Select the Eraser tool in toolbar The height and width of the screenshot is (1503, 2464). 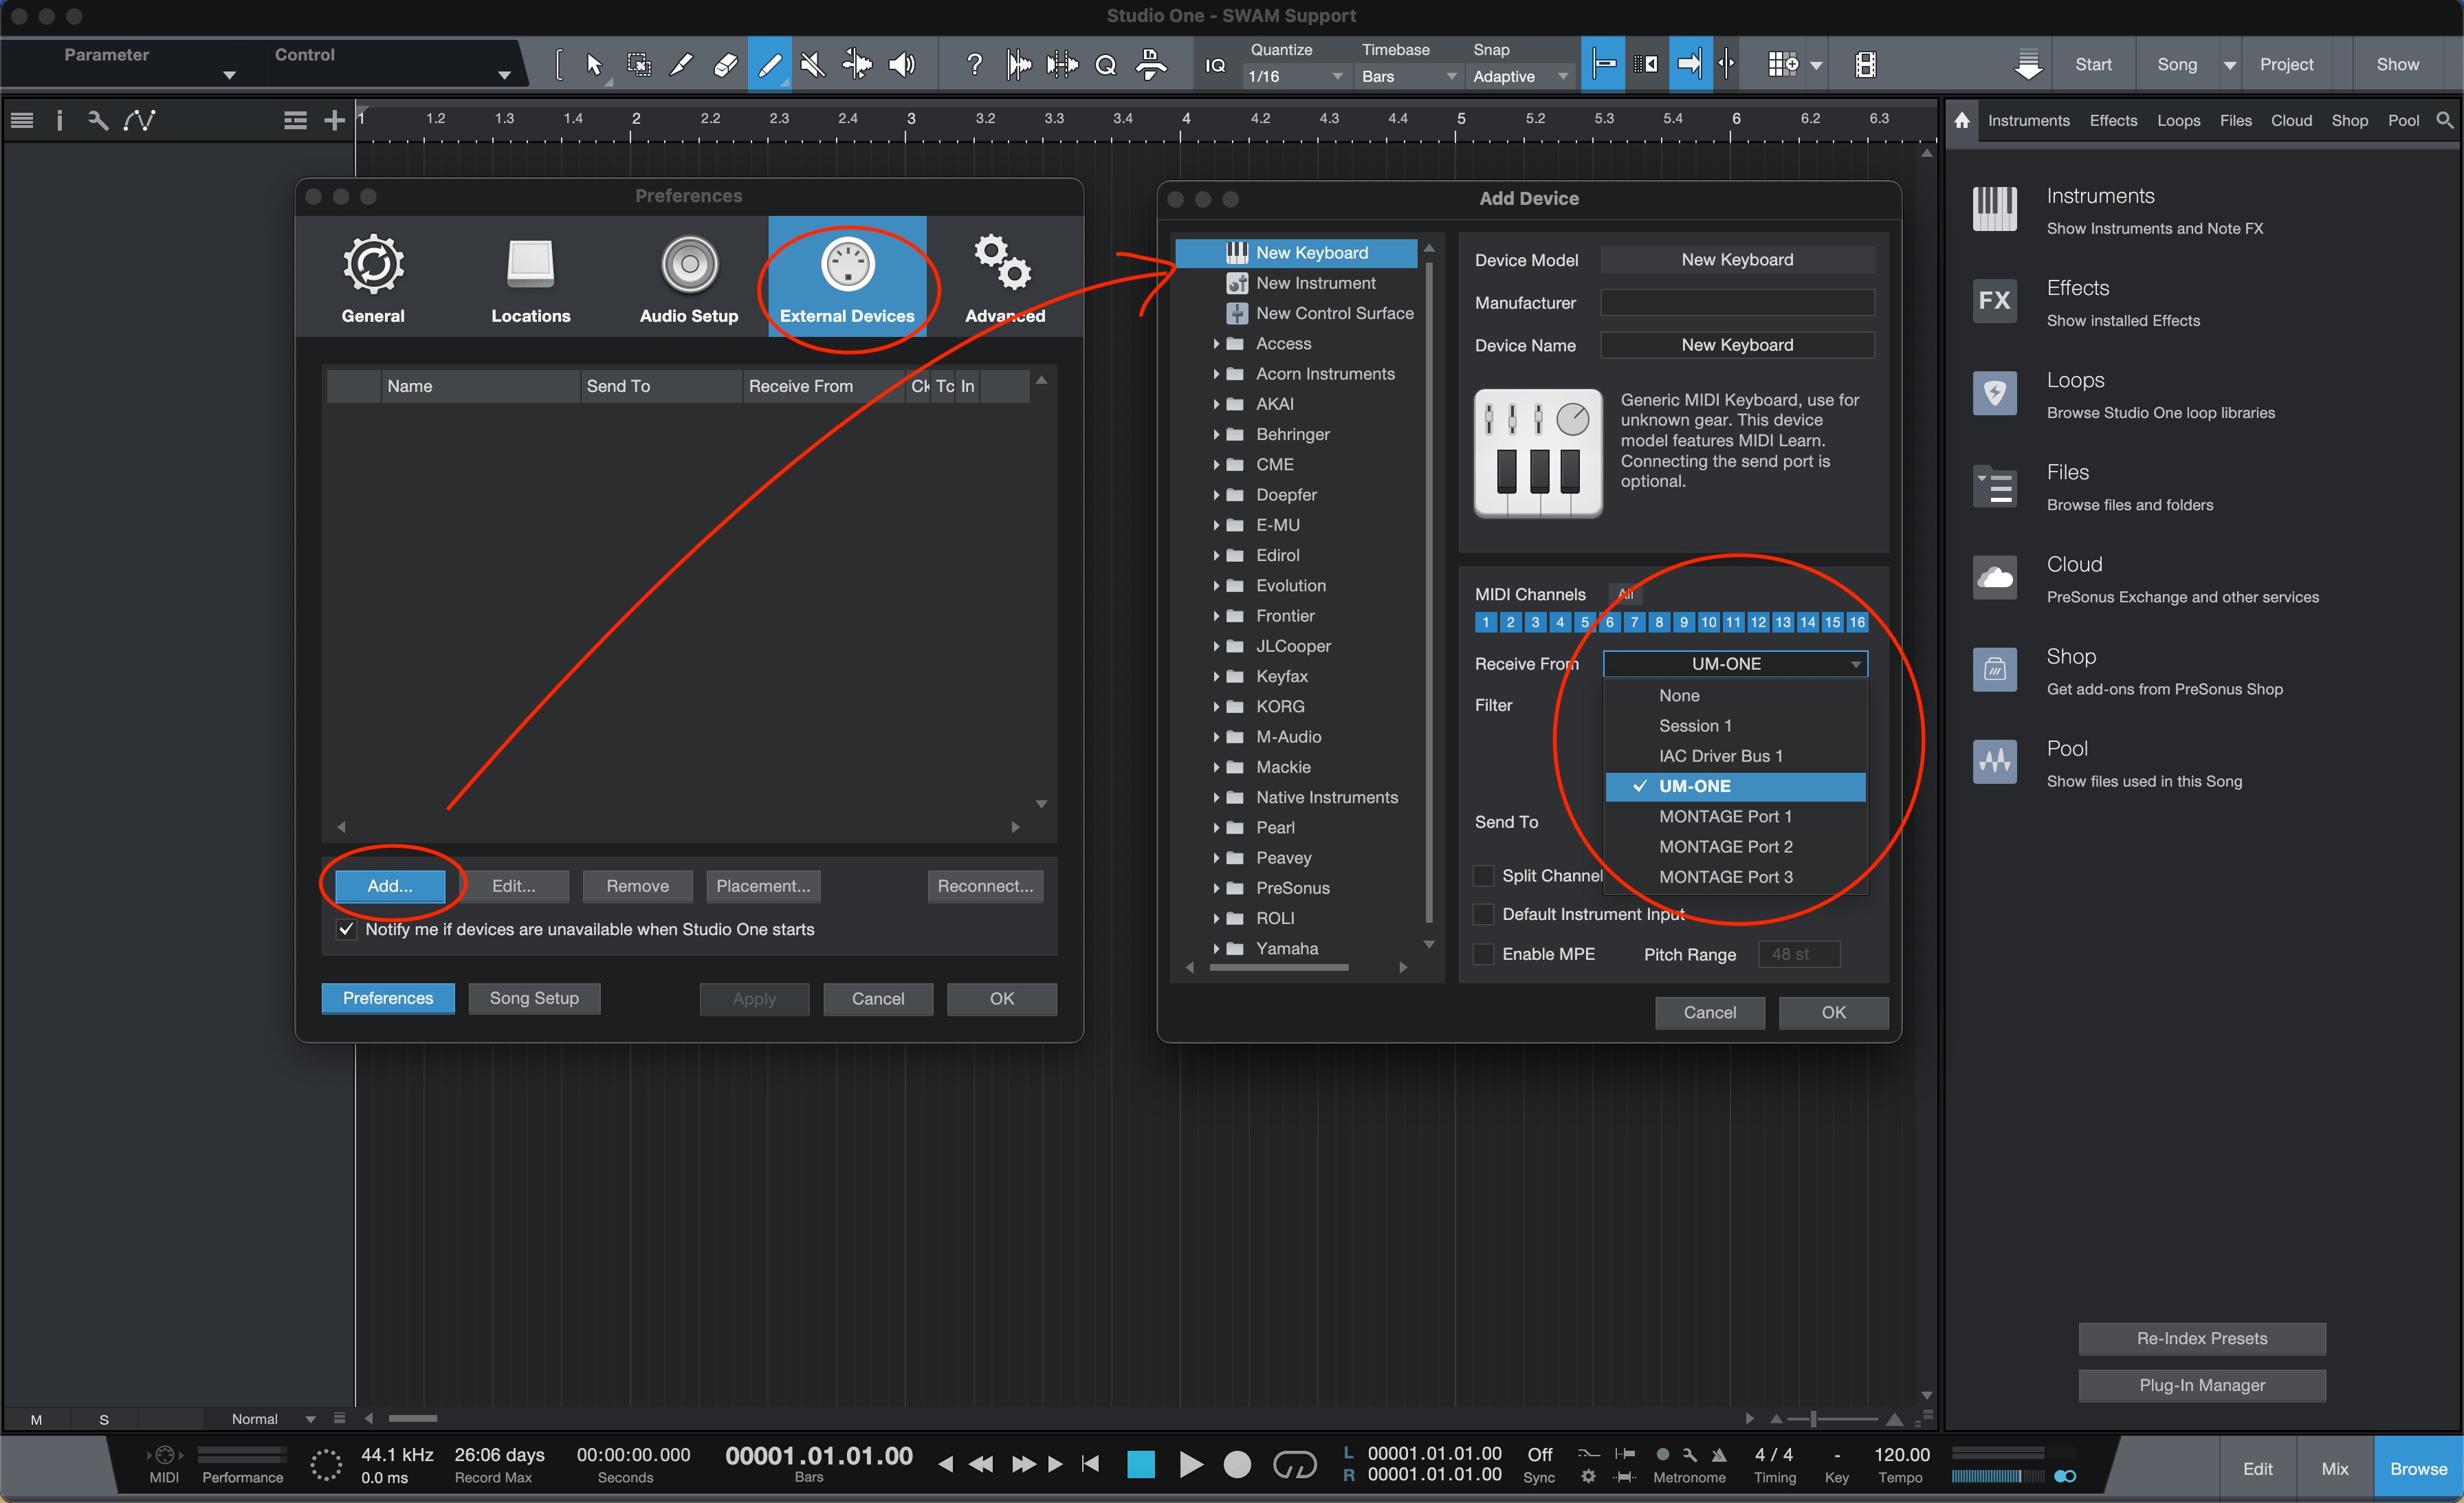pyautogui.click(x=725, y=65)
